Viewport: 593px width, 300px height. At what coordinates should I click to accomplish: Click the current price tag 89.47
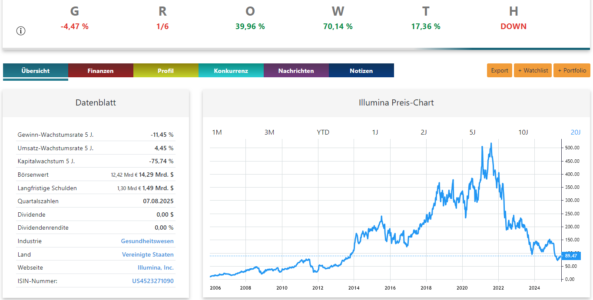pyautogui.click(x=570, y=256)
